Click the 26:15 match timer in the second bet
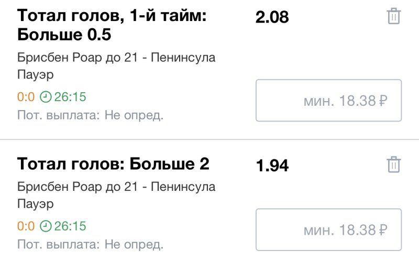This screenshot has height=261, width=419. (x=70, y=226)
